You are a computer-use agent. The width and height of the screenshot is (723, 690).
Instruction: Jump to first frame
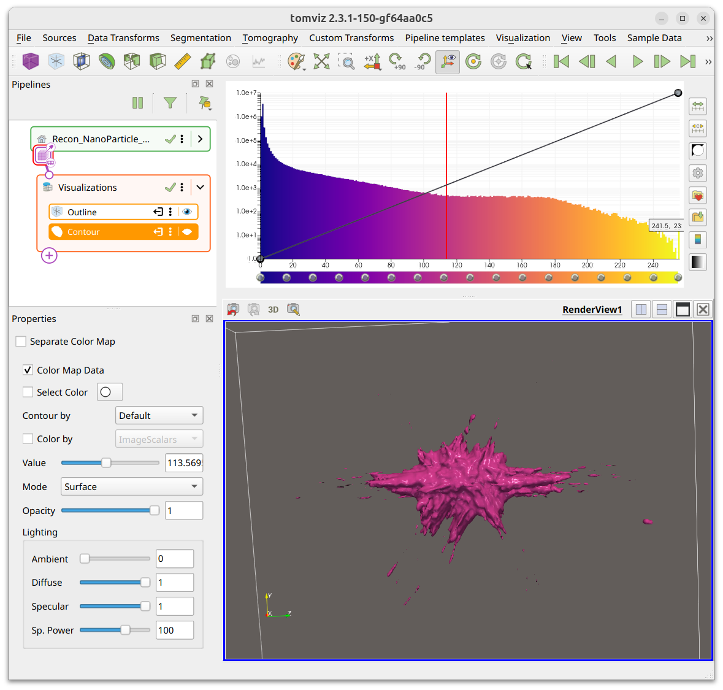[x=561, y=61]
